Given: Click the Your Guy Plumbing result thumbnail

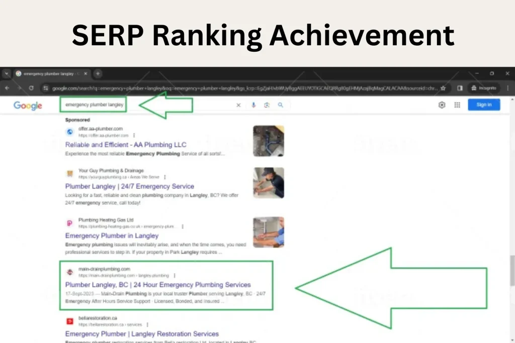Looking at the screenshot, I should [x=269, y=183].
